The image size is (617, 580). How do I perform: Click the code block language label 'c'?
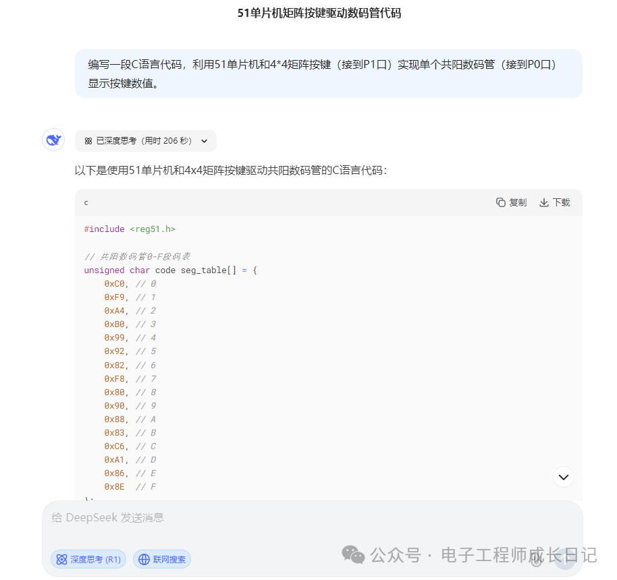[86, 202]
